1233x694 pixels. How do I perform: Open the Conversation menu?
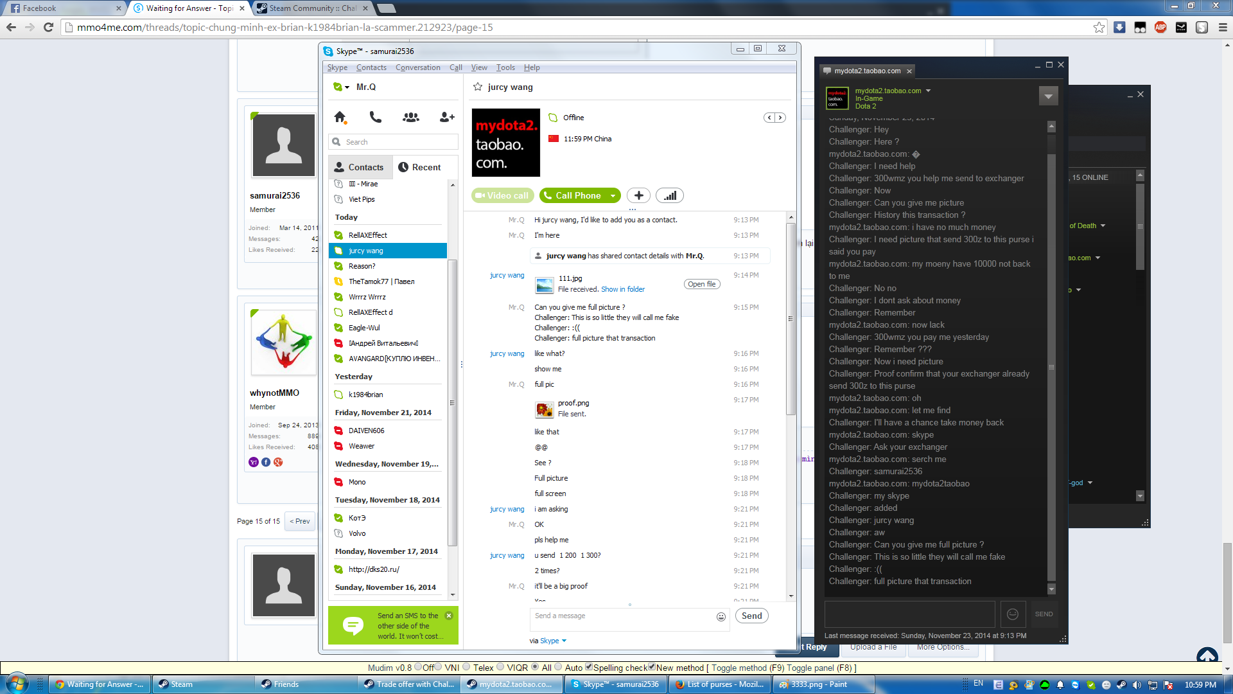click(x=417, y=67)
